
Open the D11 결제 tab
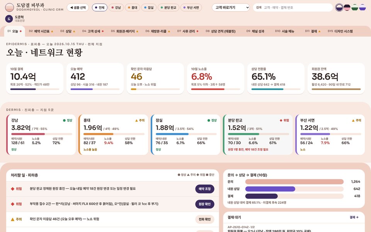click(313, 31)
